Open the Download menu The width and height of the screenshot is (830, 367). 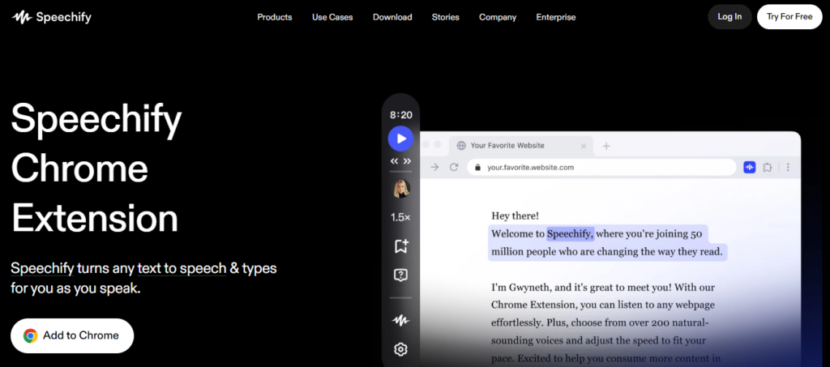pos(392,17)
